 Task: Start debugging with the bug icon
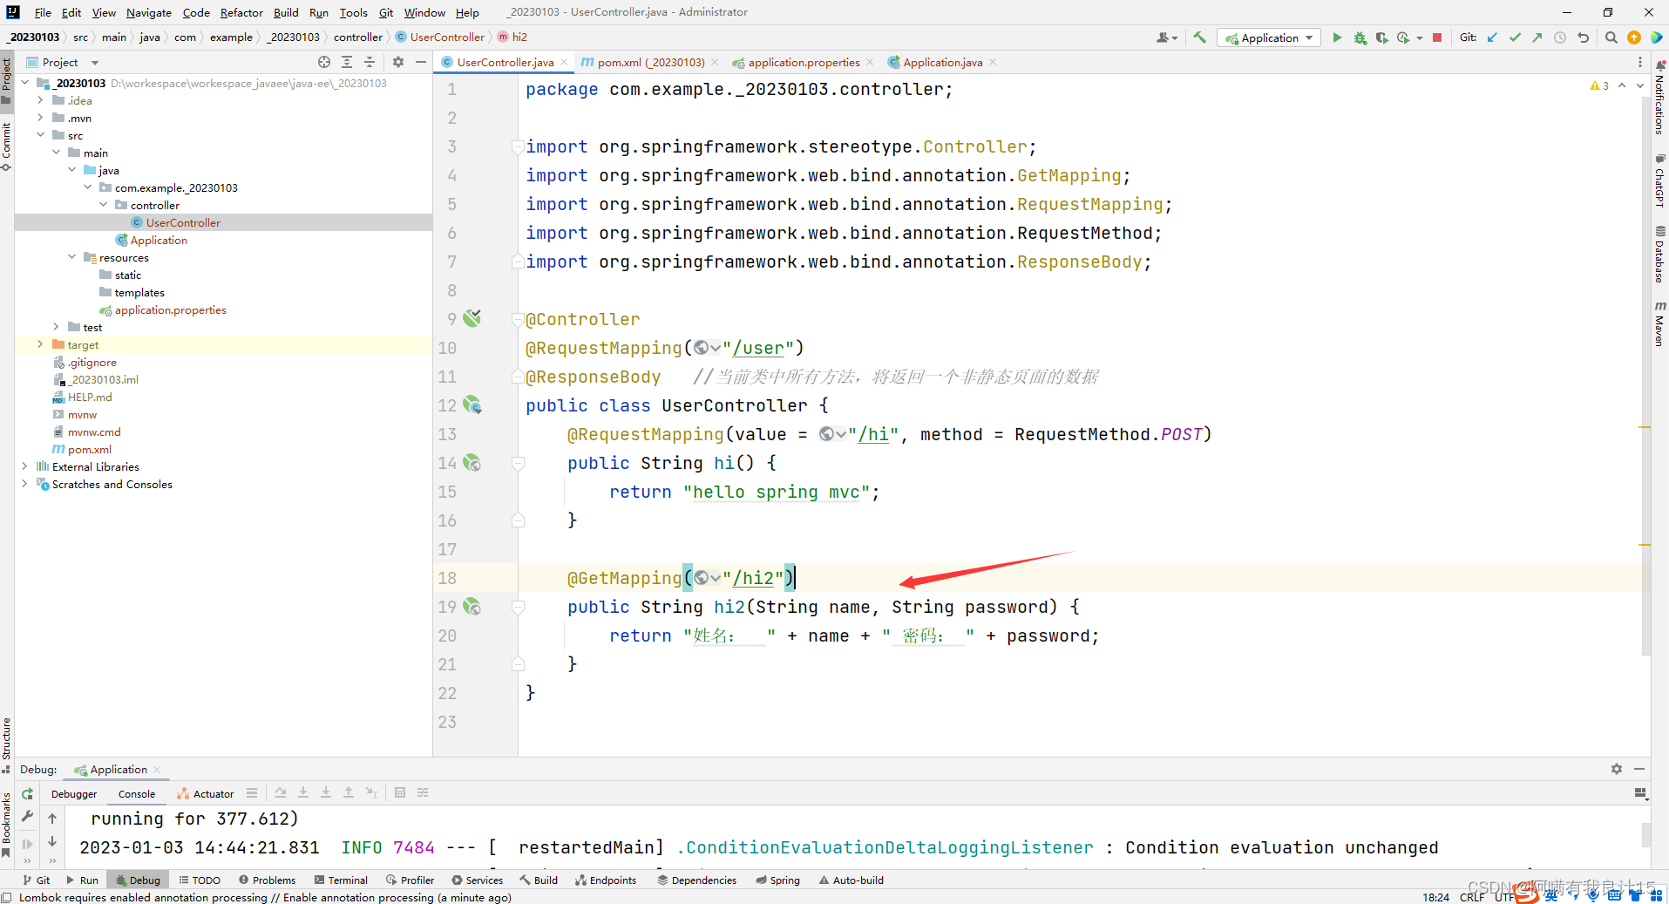click(1360, 37)
